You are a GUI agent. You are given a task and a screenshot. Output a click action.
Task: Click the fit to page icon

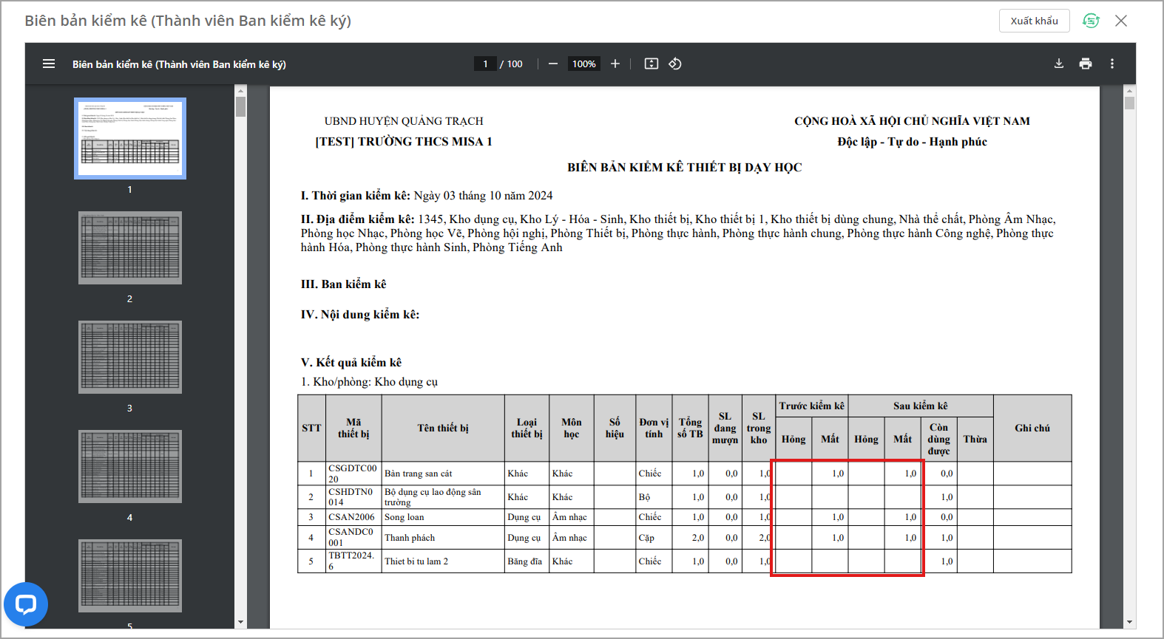(x=652, y=64)
